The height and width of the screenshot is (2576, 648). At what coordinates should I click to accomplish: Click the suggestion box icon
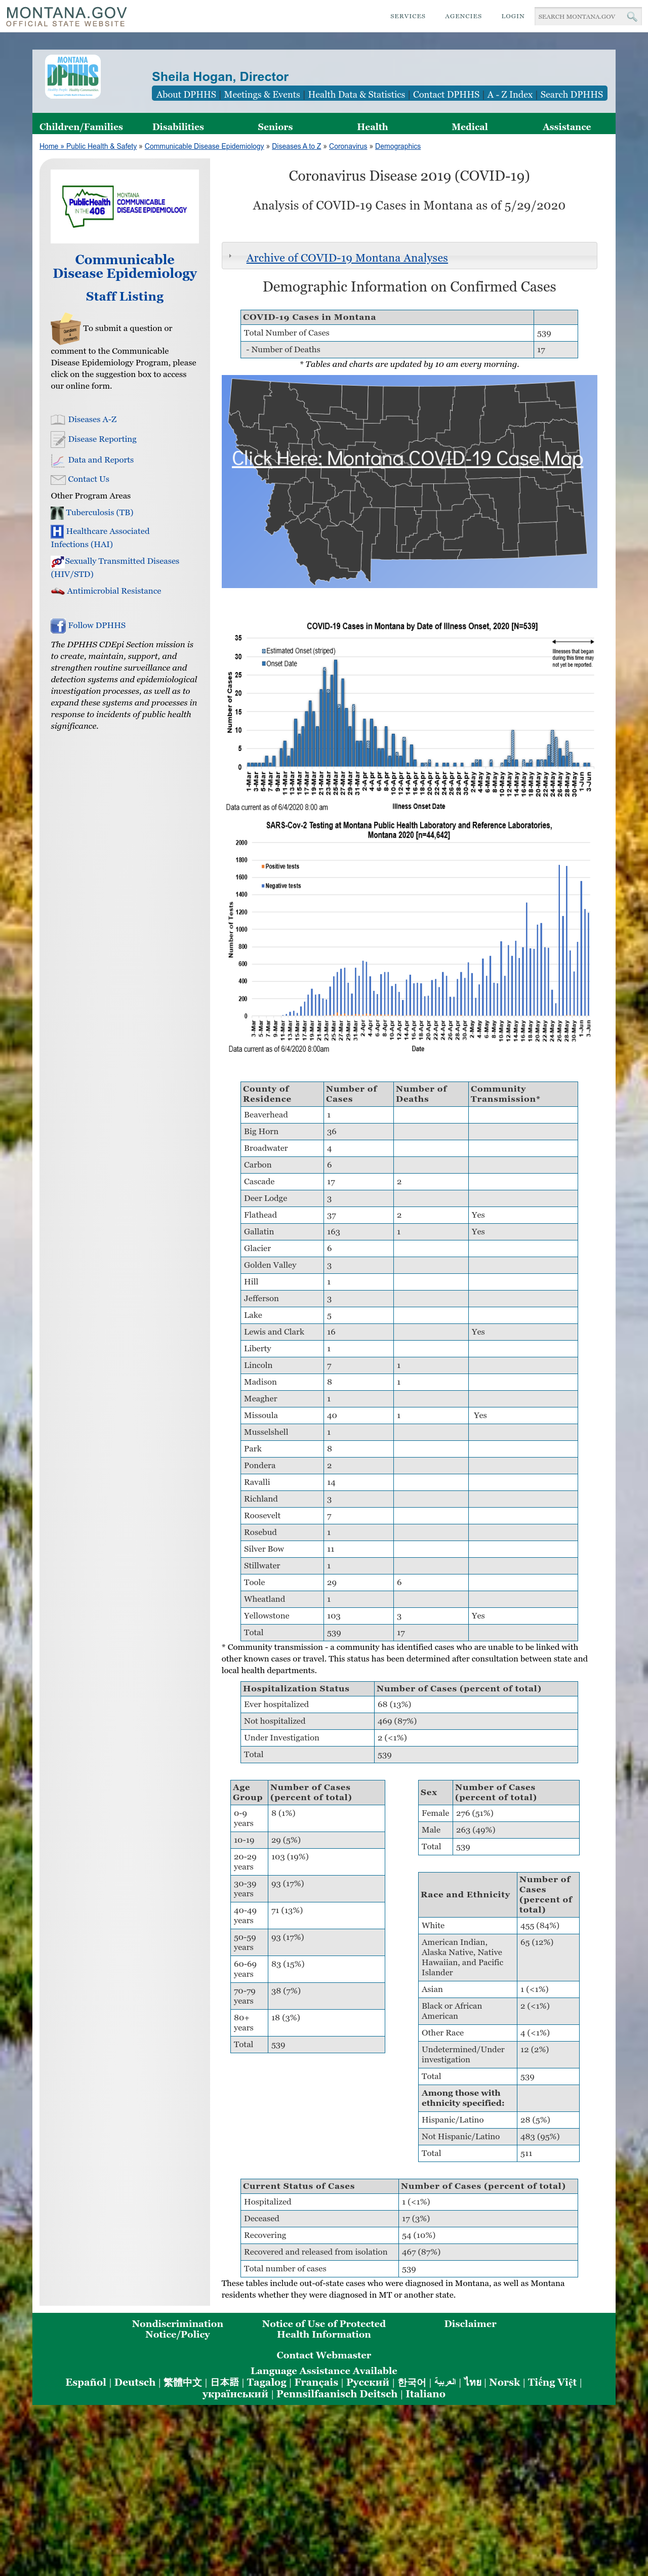click(65, 329)
